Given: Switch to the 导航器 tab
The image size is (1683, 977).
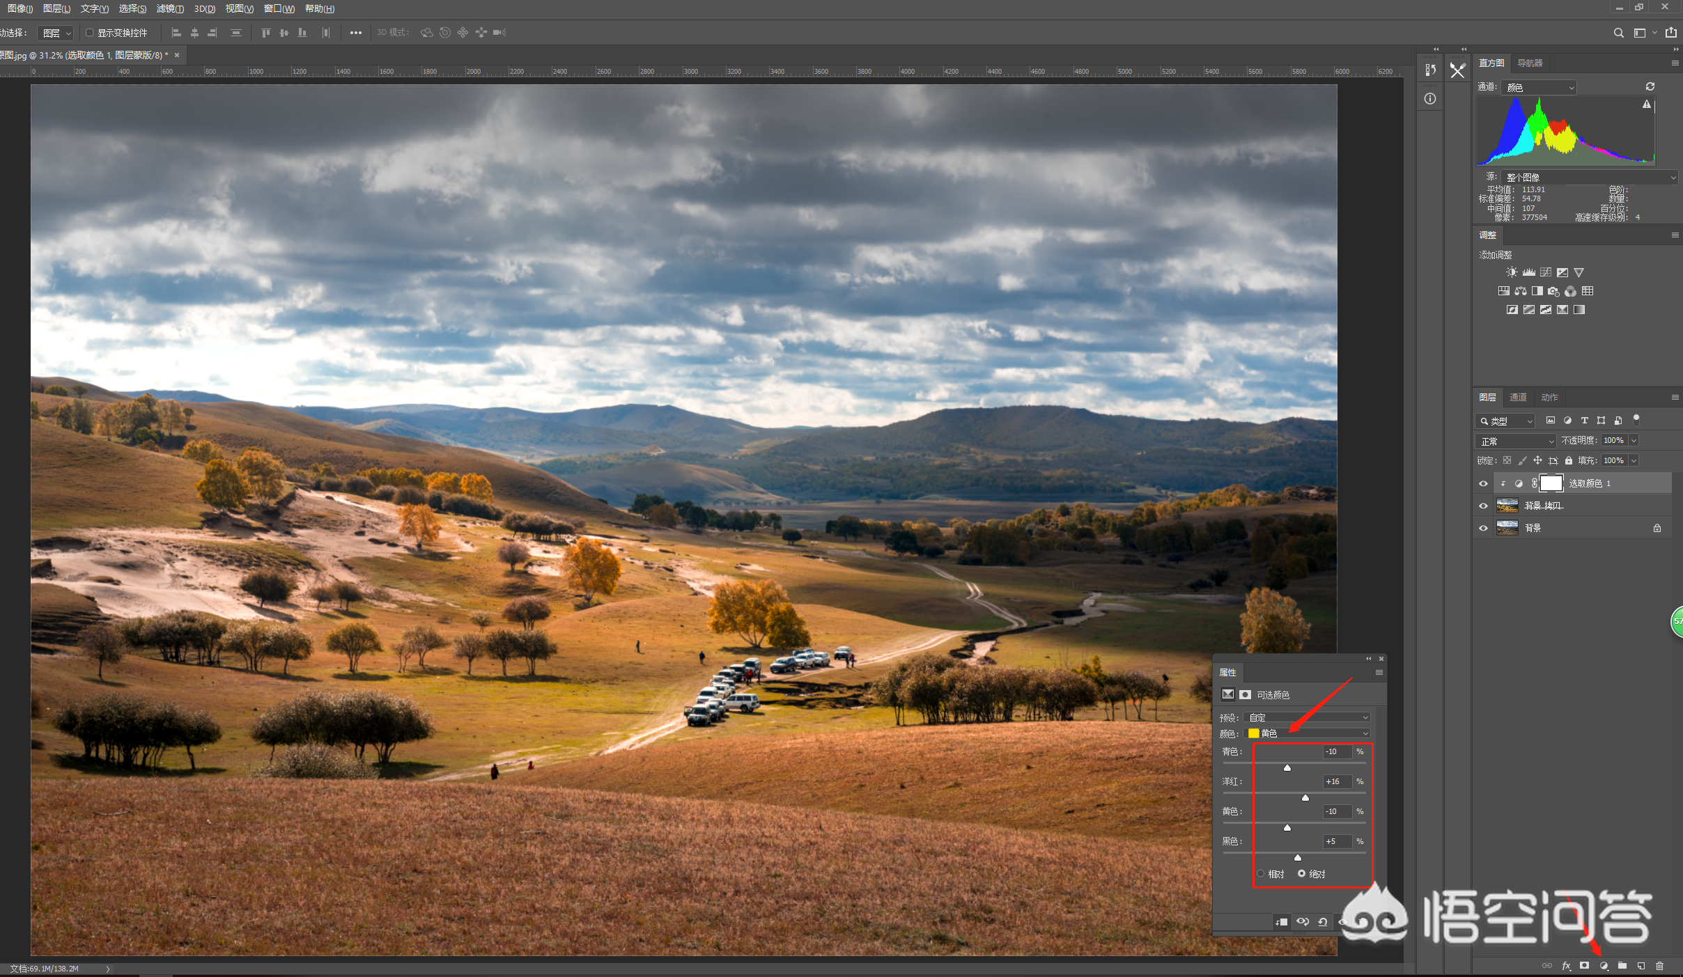Looking at the screenshot, I should pyautogui.click(x=1530, y=63).
